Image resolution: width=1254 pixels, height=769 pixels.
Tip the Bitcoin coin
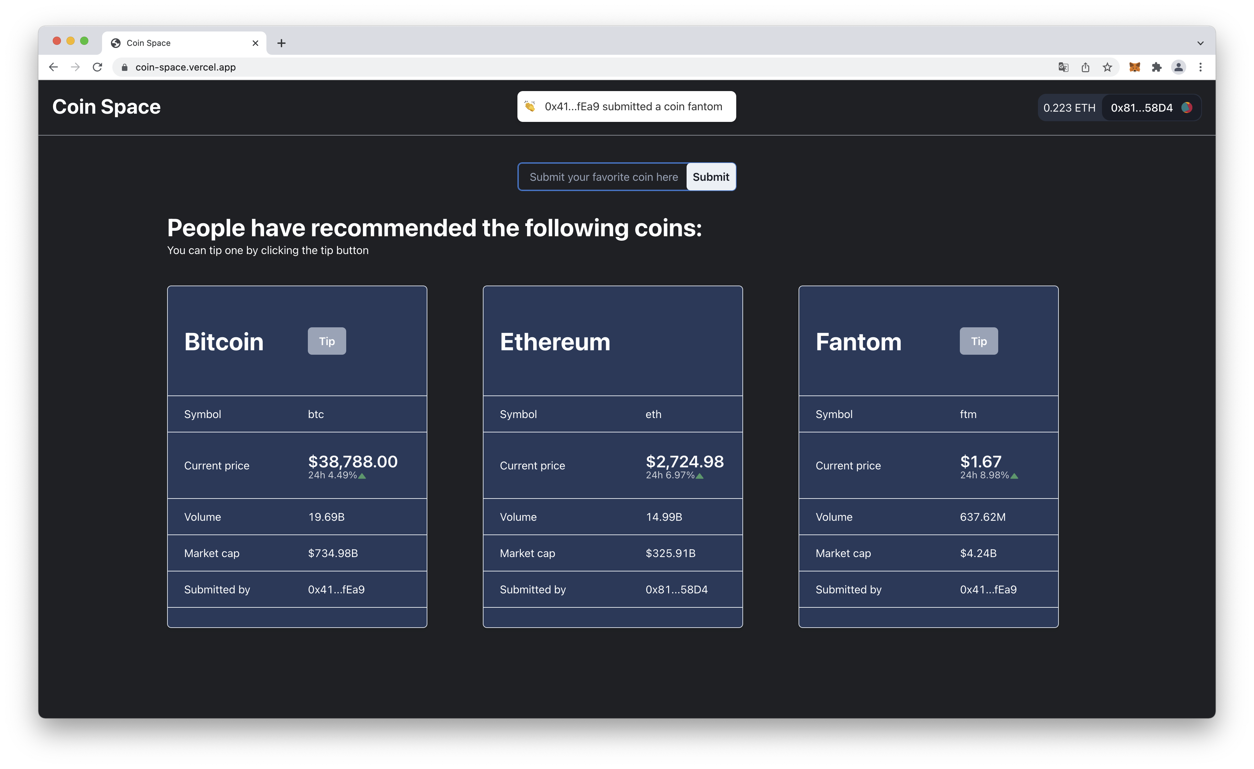coord(327,341)
